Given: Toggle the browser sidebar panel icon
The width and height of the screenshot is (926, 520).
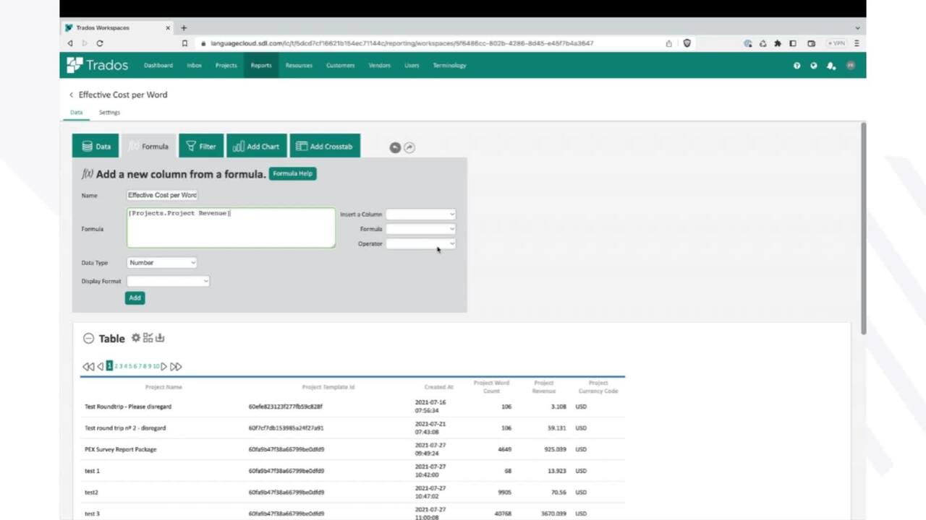Looking at the screenshot, I should (x=793, y=43).
